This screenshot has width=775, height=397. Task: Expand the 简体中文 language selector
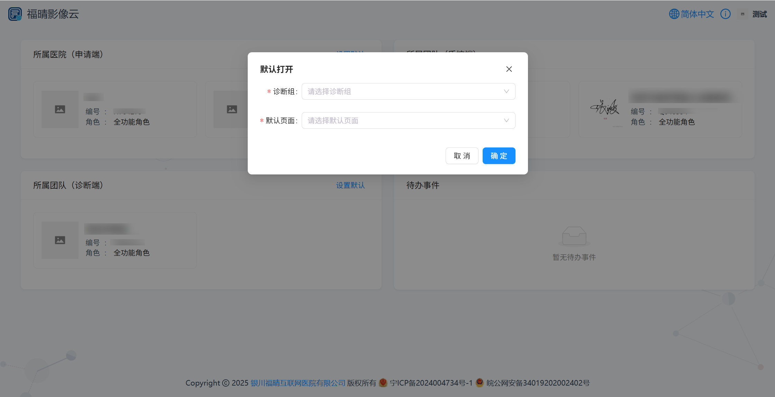point(697,14)
